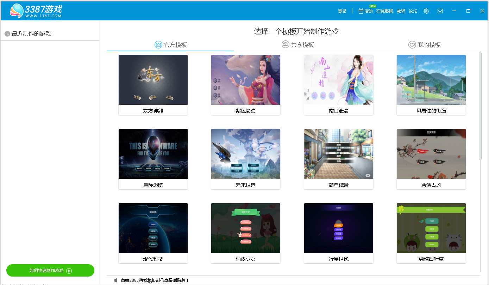The image size is (489, 285).
Task: Open the 教程 tutorial link
Action: pyautogui.click(x=401, y=11)
